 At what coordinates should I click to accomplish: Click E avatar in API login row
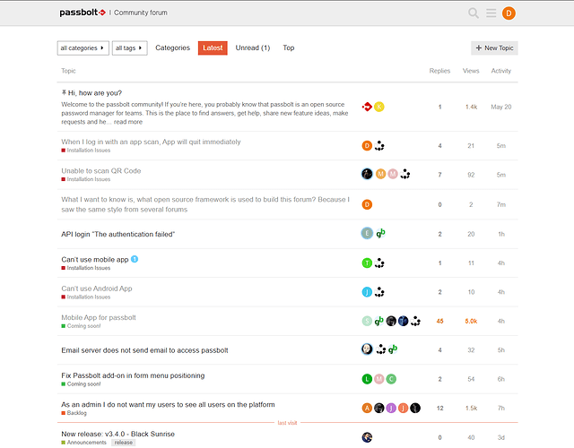point(367,233)
